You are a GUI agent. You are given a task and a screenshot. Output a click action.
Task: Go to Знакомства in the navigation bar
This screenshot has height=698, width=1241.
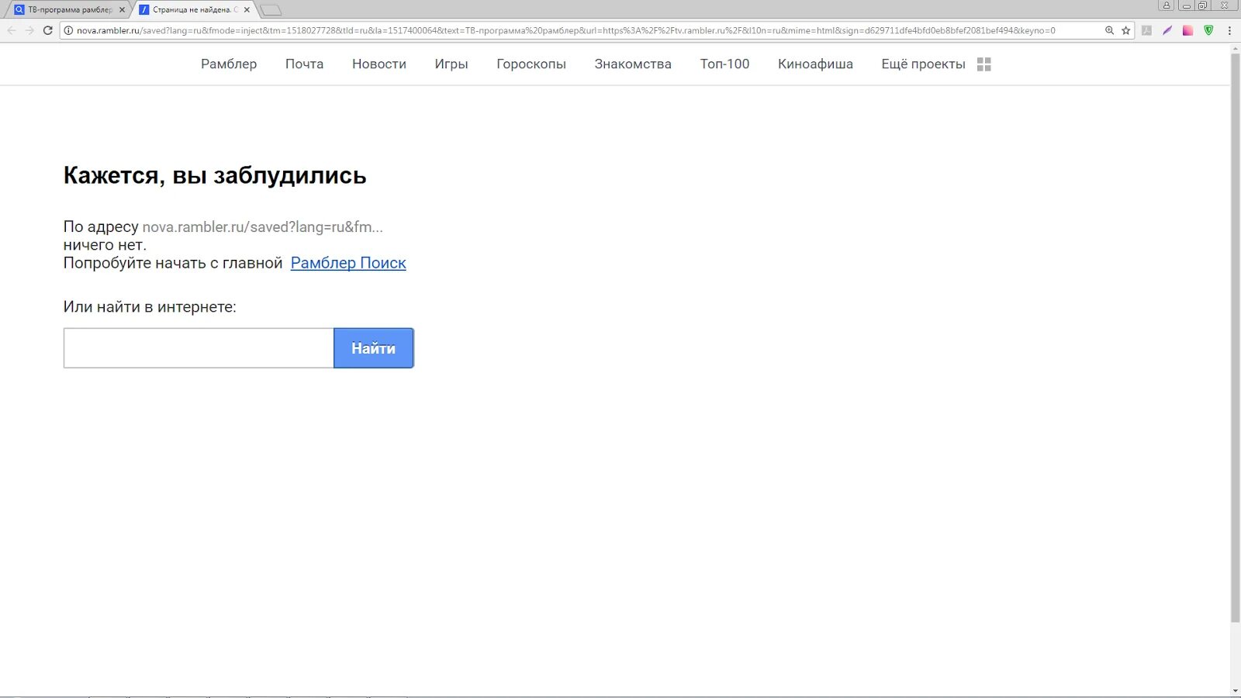point(633,64)
